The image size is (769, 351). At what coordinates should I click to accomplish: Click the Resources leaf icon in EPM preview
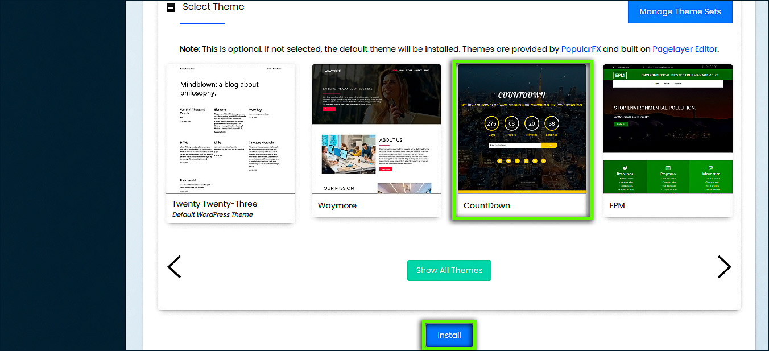tap(625, 168)
